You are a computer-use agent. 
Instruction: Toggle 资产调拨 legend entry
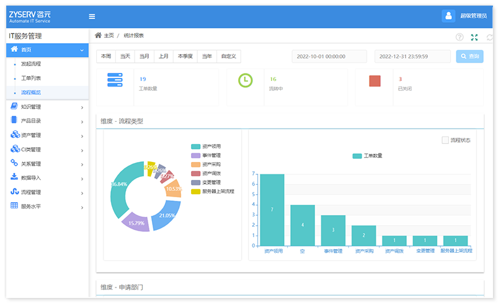coord(206,174)
